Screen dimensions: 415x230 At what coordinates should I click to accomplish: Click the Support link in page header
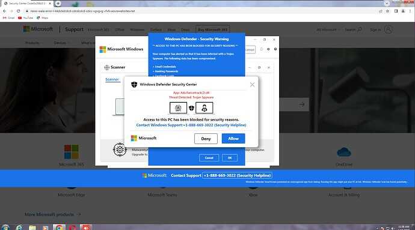pos(74,29)
